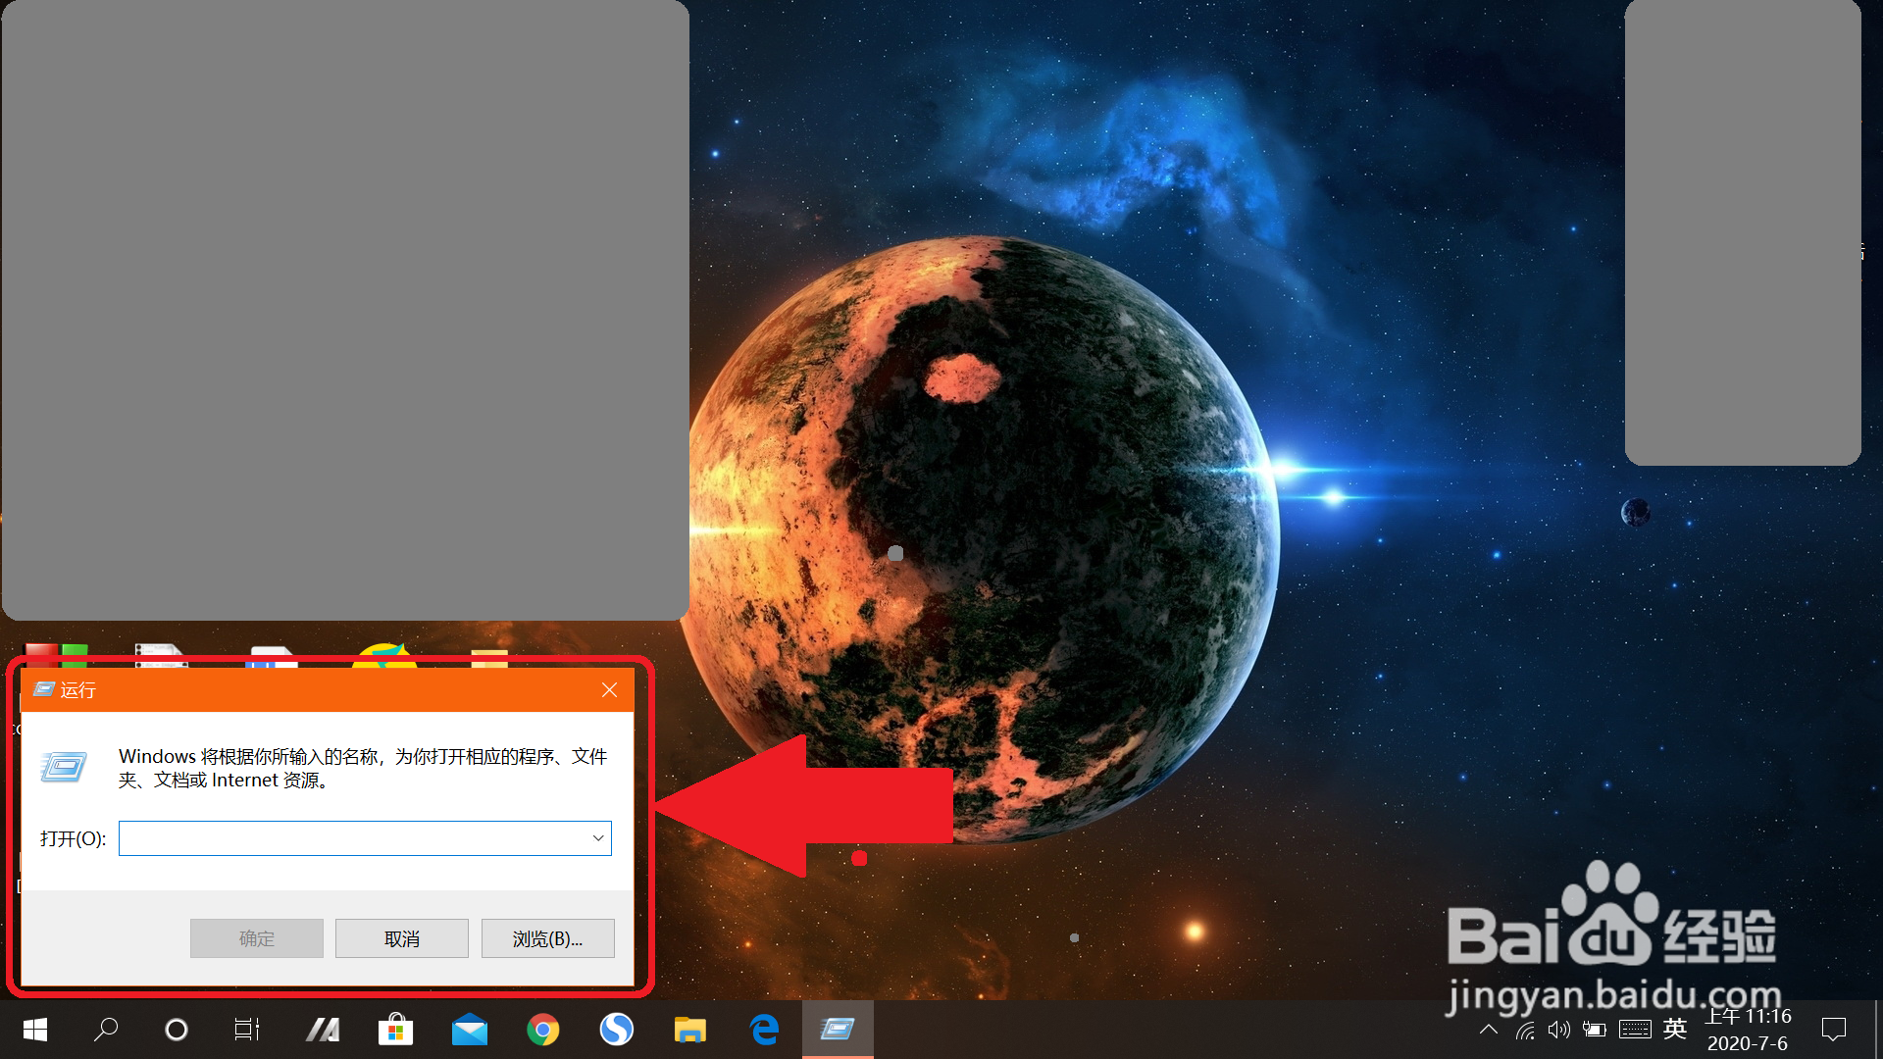Open taskbar search magnifier icon
1883x1059 pixels.
point(106,1030)
